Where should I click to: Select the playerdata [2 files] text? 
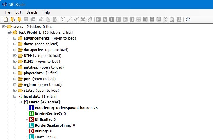[x=41, y=73]
